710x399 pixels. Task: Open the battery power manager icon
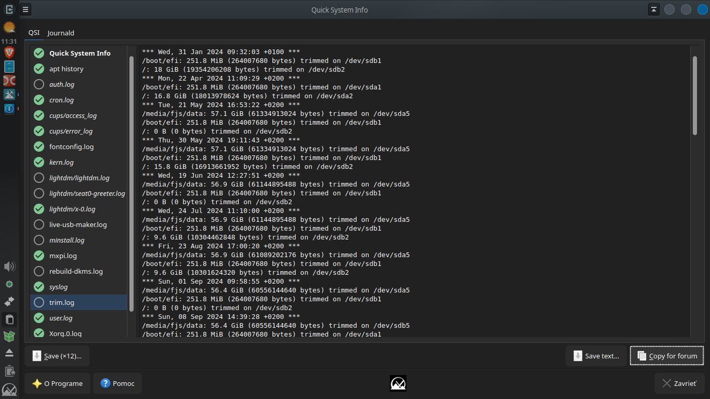9,371
